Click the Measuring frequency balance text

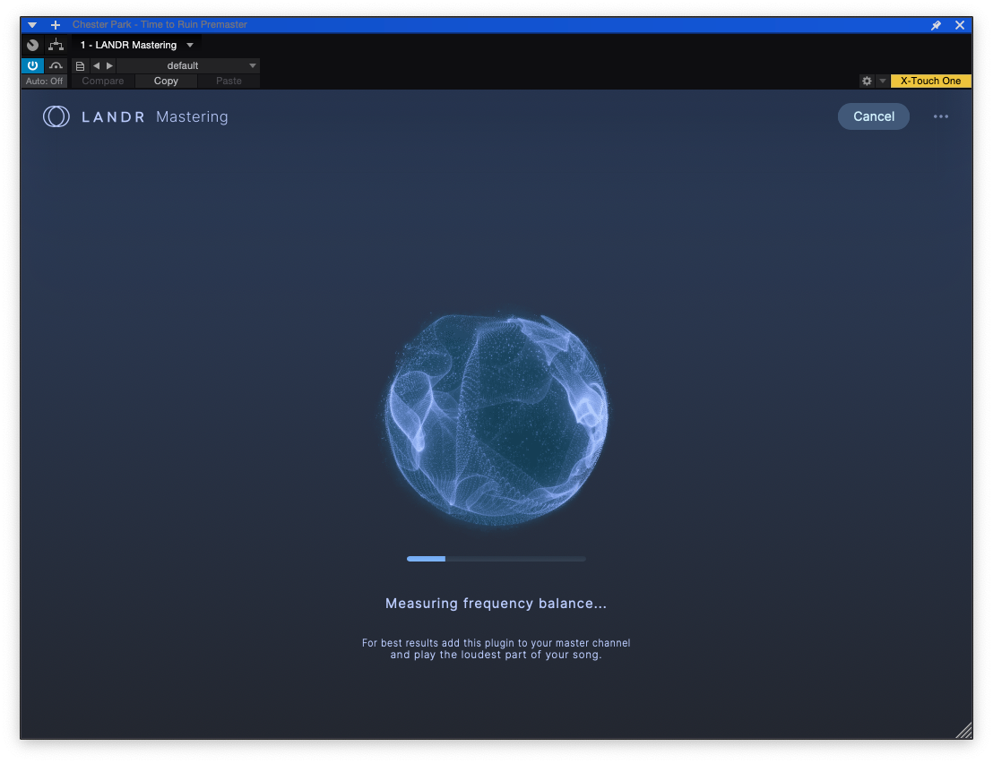496,604
